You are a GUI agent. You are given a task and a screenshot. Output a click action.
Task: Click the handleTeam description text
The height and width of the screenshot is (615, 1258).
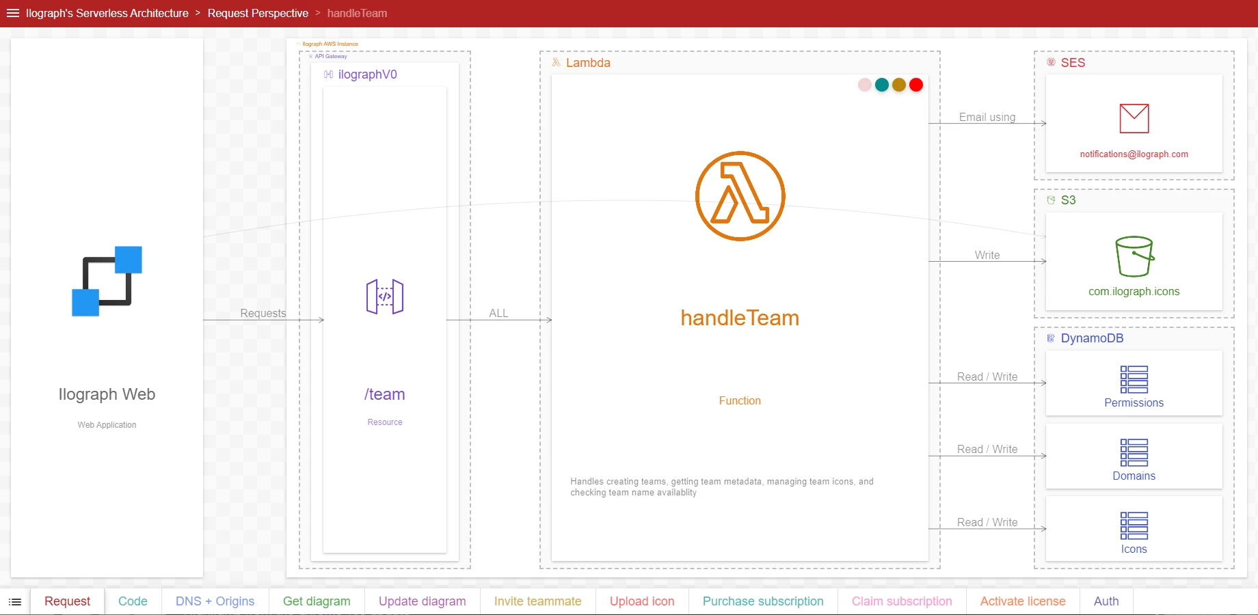coord(722,487)
